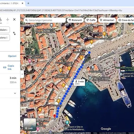The image size is (134, 134).
Task: Open a new browser tab
Action: coord(28,3)
